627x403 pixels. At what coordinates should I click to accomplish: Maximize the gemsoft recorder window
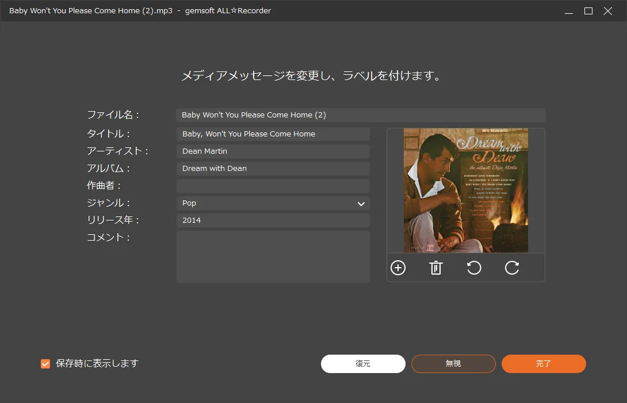(588, 11)
